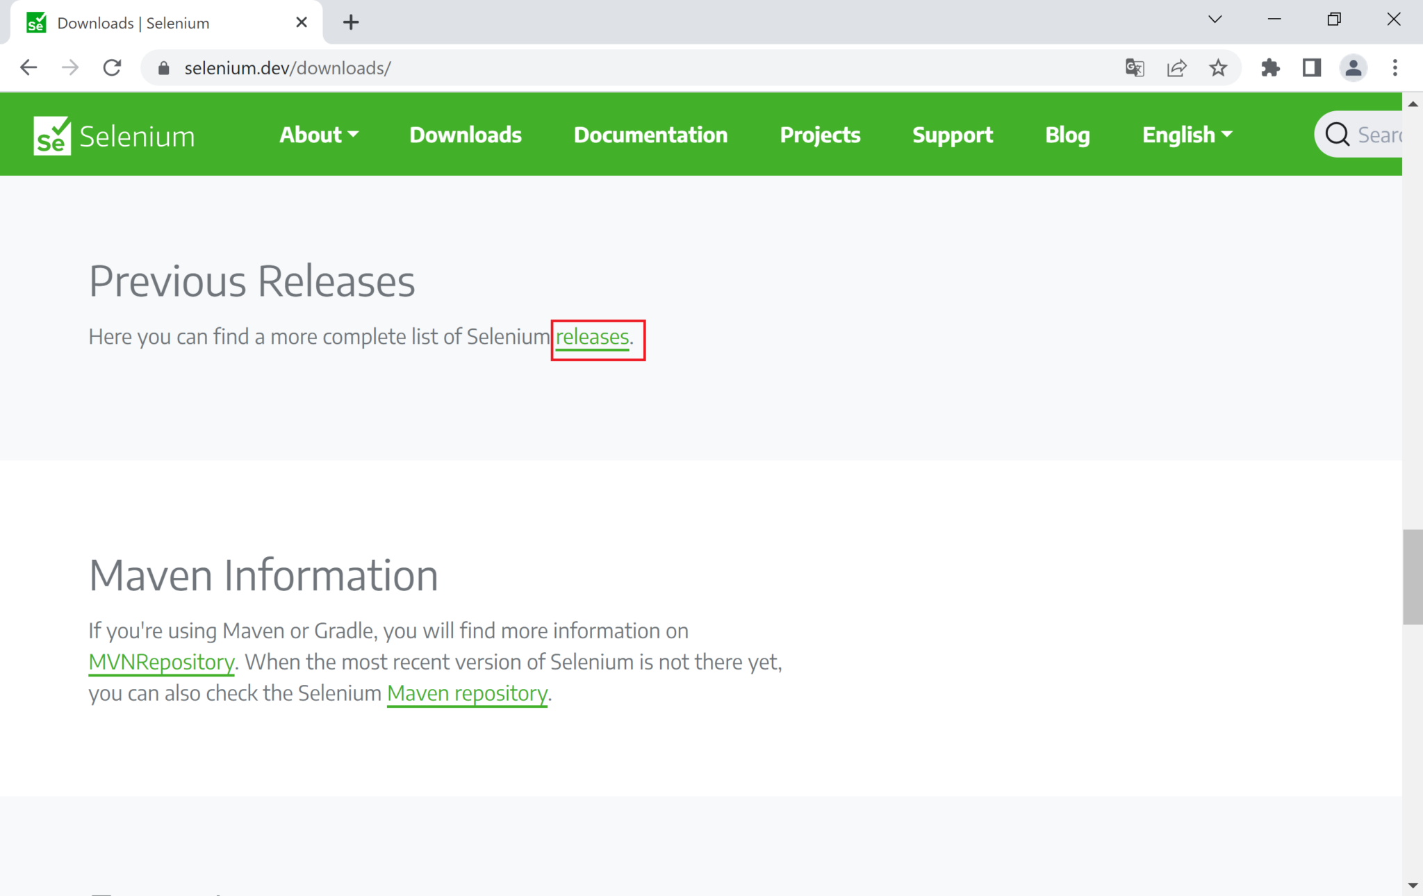Click the share page icon
This screenshot has width=1423, height=896.
[1176, 67]
